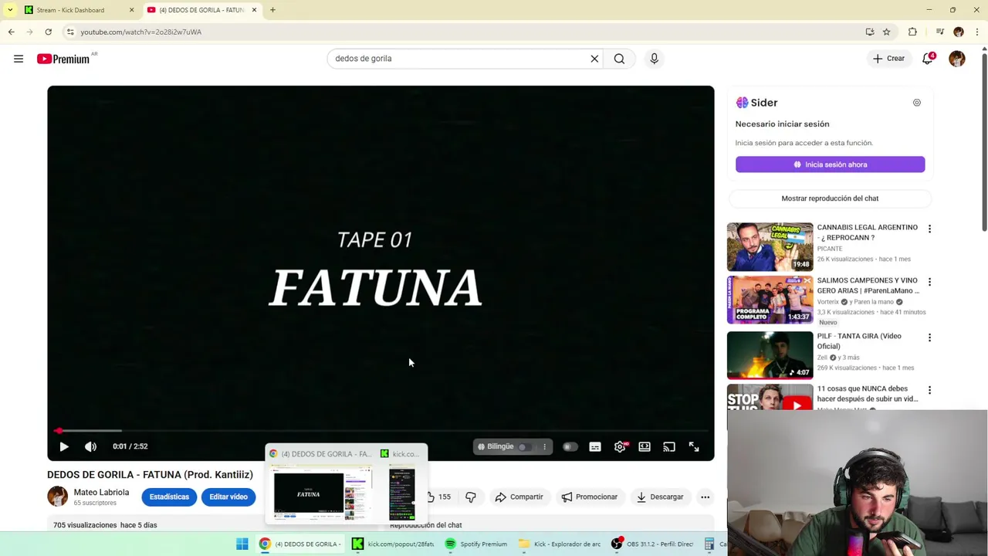Open Windows Start button on taskbar

point(242,544)
